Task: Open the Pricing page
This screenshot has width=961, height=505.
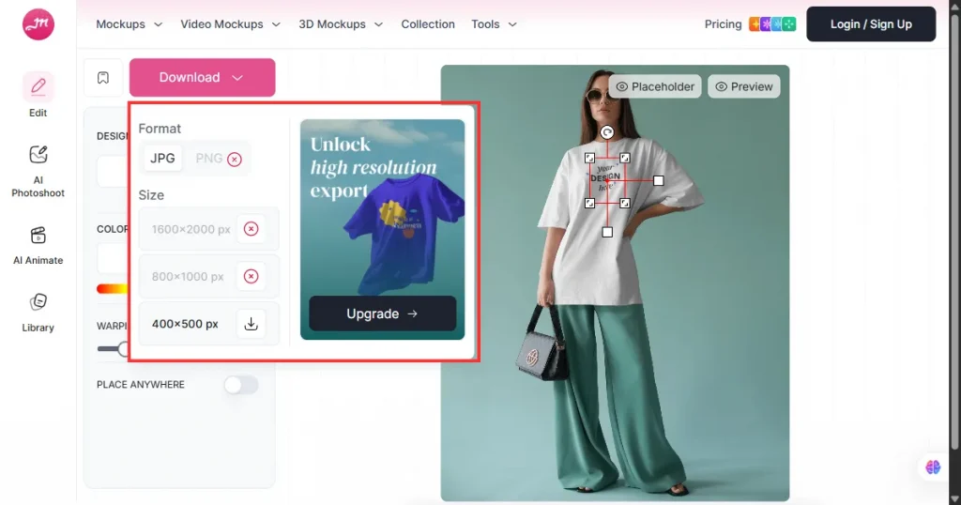Action: (x=723, y=24)
